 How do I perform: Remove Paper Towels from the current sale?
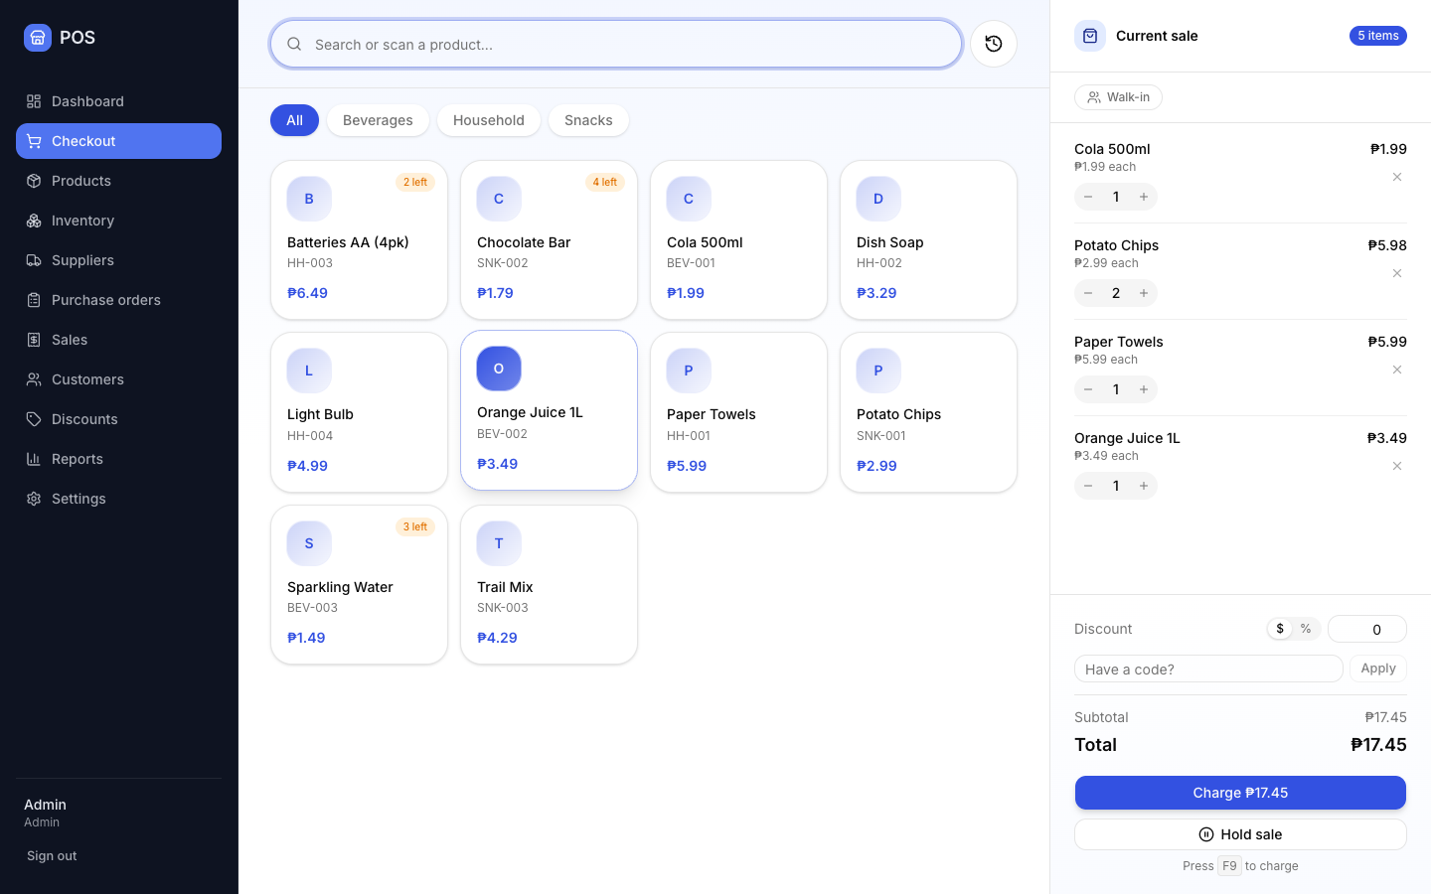click(x=1396, y=370)
